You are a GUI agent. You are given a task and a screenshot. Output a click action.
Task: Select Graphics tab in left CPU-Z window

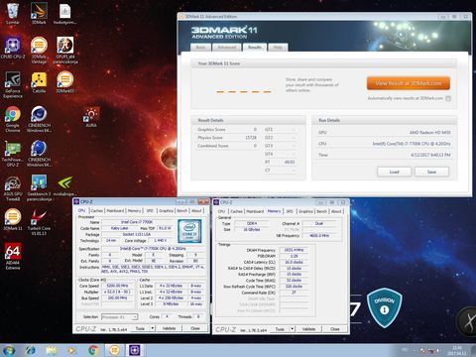pos(166,210)
